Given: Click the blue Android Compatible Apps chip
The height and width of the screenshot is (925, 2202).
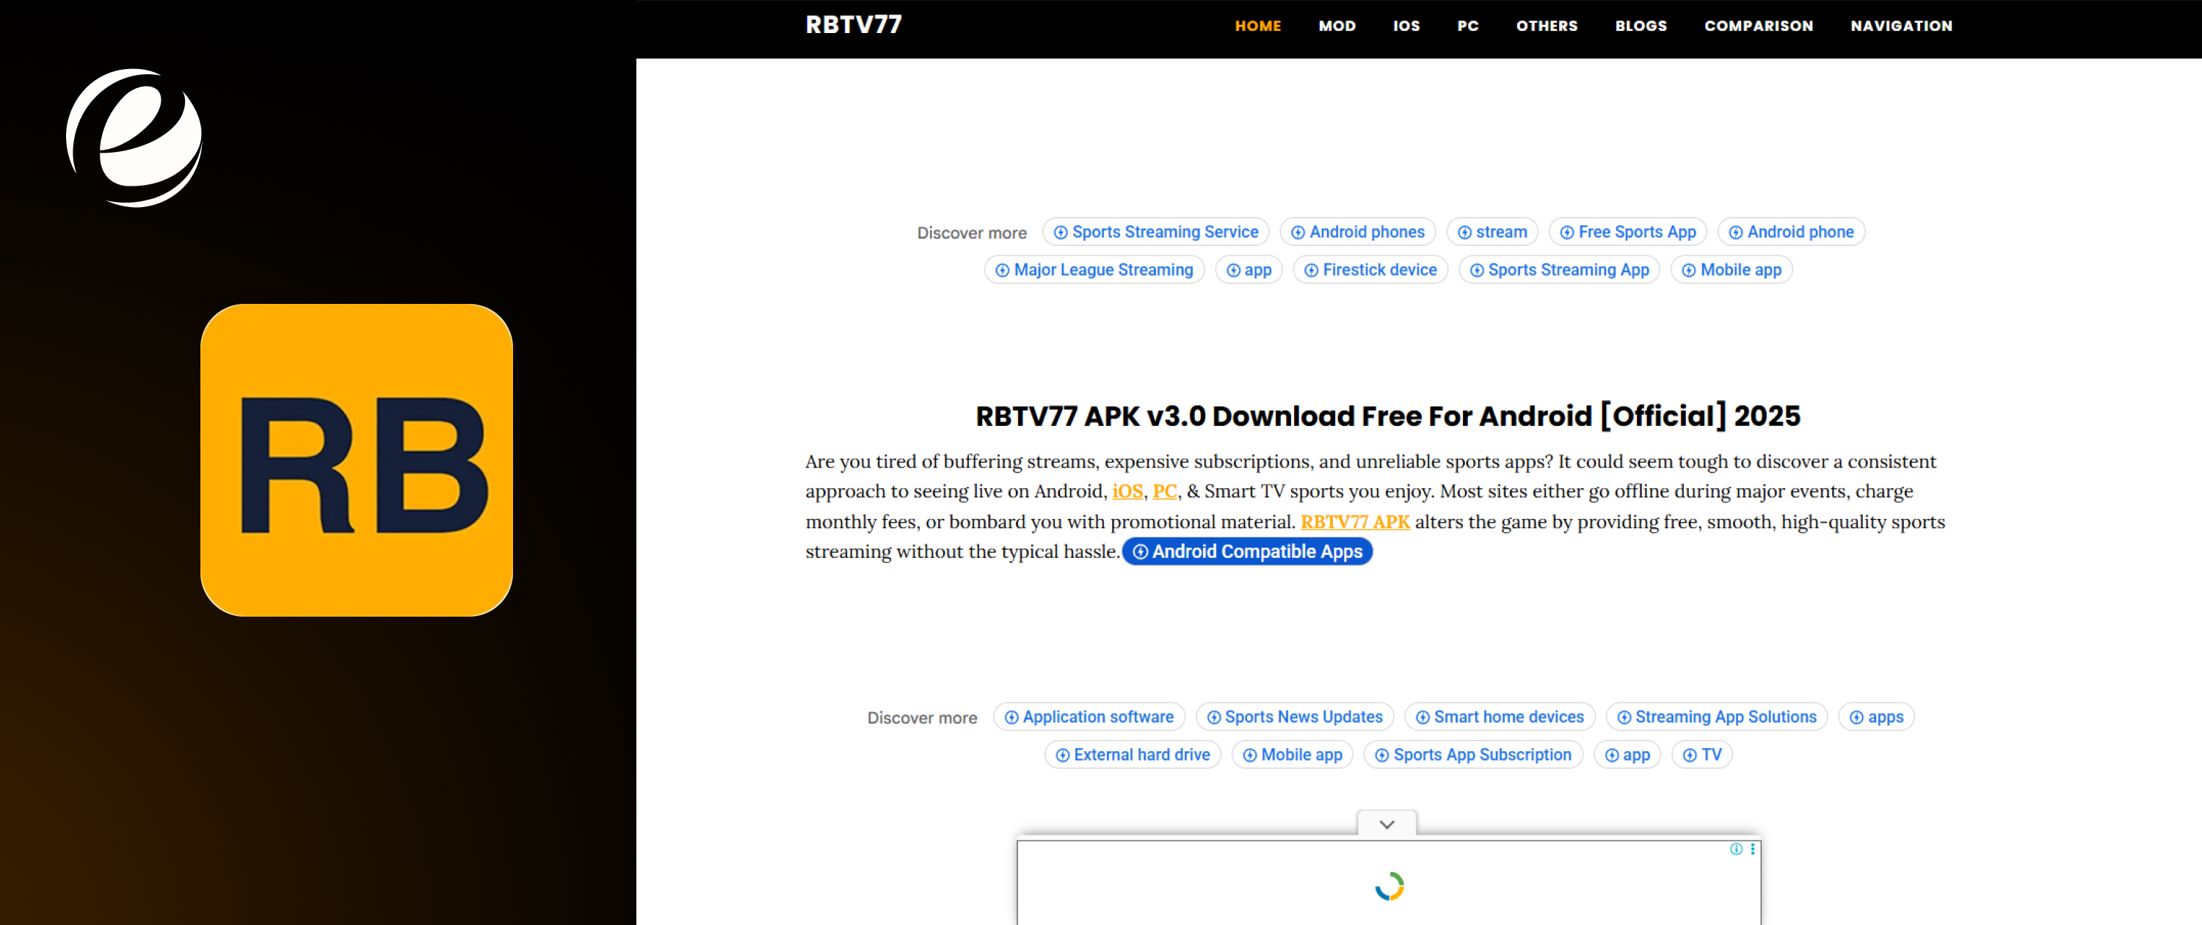Looking at the screenshot, I should pos(1247,551).
